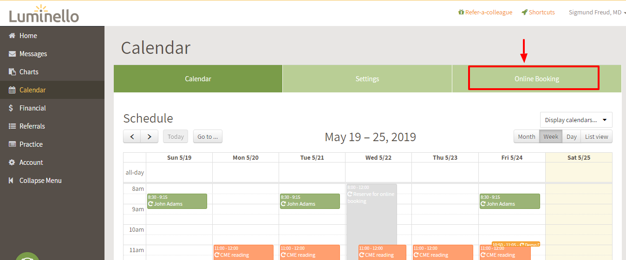Open CME reading event on Wed 5/22
The width and height of the screenshot is (626, 260).
382,252
